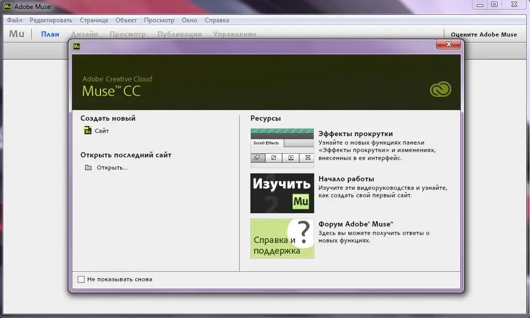530x318 pixels.
Task: Open the Объект menu
Action: tap(126, 20)
